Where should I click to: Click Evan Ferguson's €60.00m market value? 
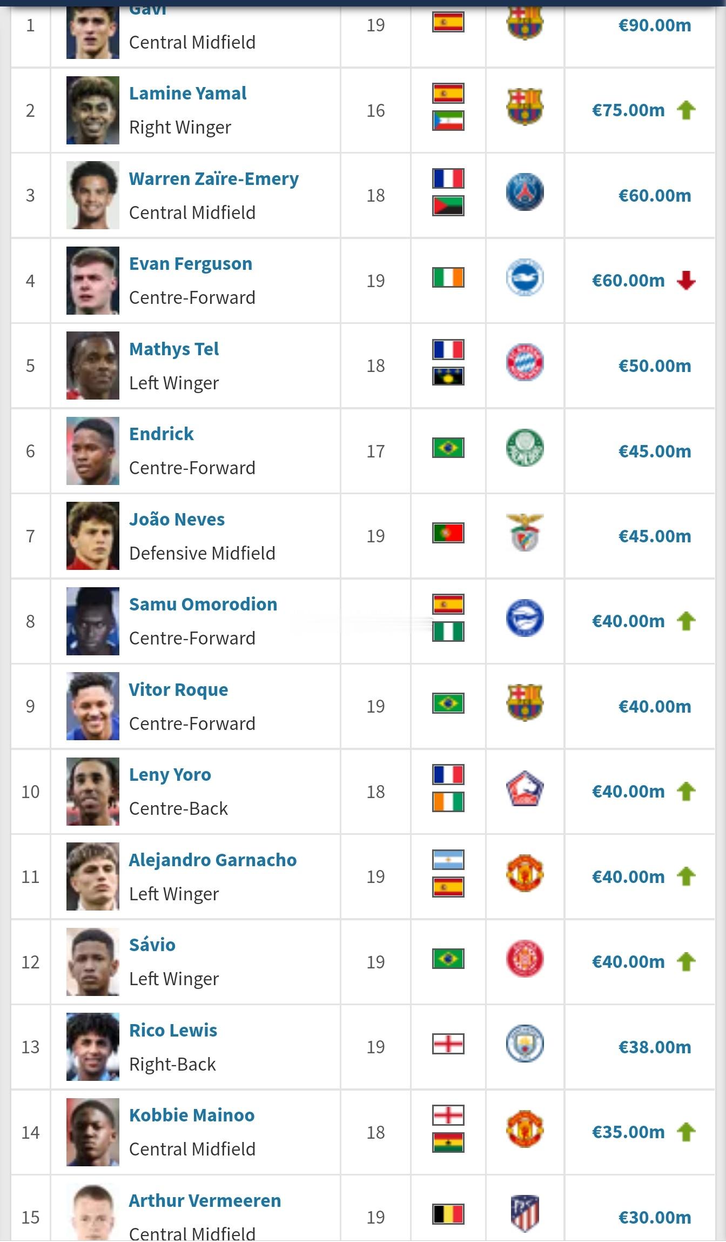tap(628, 281)
